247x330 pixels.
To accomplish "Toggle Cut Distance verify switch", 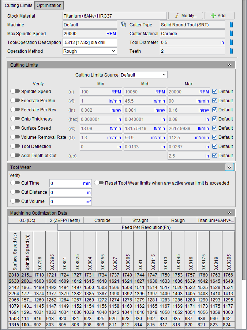I will 15,192.
